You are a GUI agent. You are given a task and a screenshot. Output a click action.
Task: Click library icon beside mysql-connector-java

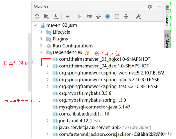click(55, 107)
